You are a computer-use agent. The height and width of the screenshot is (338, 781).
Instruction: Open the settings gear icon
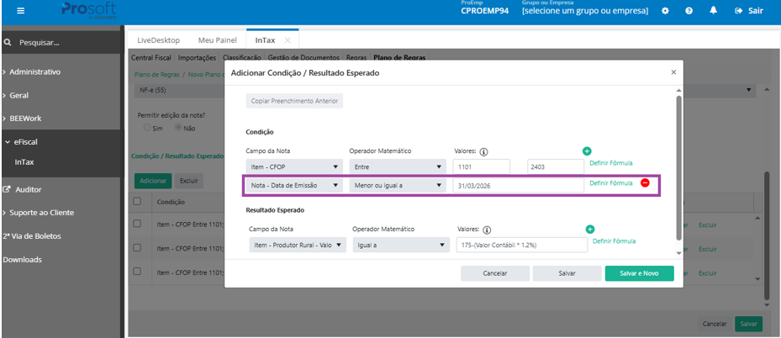[665, 10]
